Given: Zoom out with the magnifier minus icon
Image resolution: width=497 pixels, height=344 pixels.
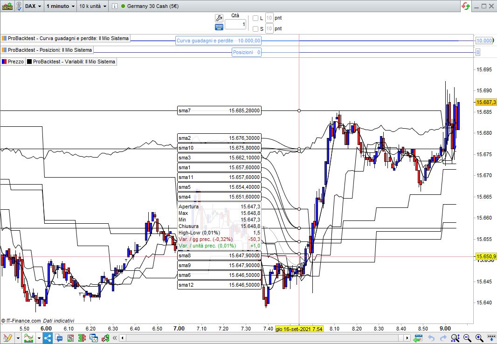Looking at the screenshot, I should coord(467,338).
